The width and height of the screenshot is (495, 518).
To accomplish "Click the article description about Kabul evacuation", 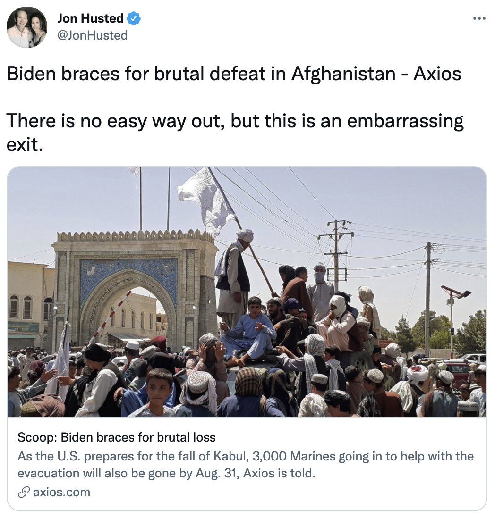I will click(x=246, y=465).
